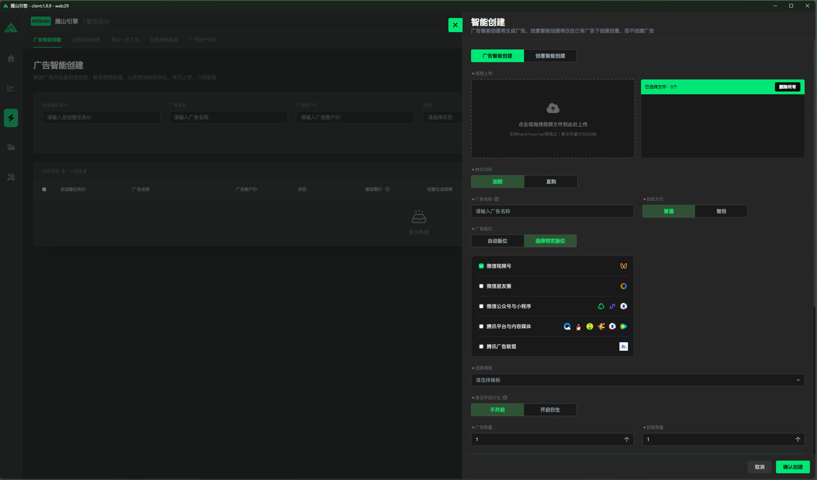The height and width of the screenshot is (480, 817).
Task: Click the 确认创建 button
Action: click(793, 467)
